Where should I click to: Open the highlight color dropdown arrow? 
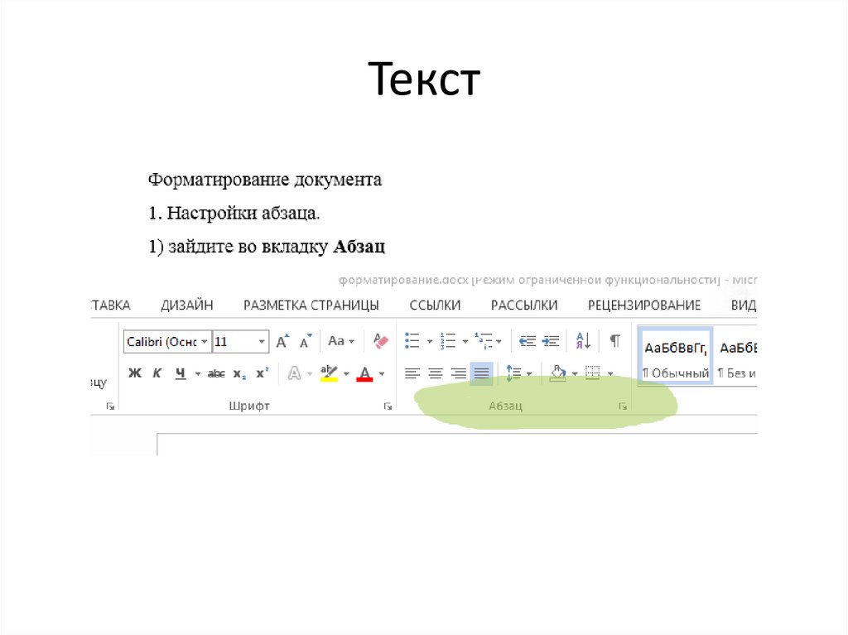[346, 373]
